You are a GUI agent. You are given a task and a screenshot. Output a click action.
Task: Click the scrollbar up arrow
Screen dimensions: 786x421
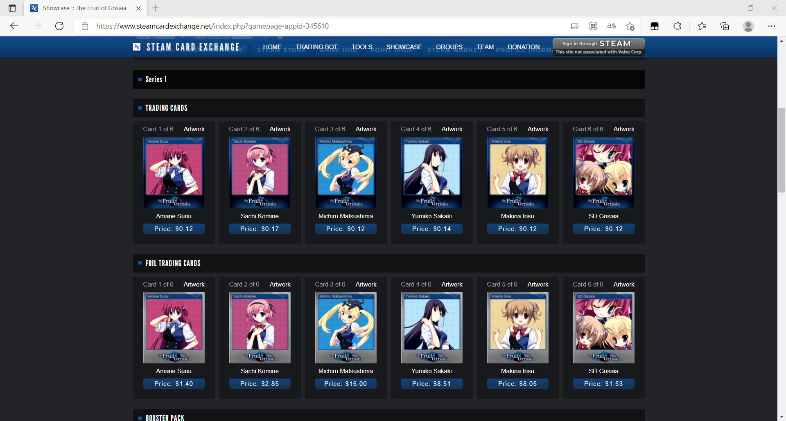pyautogui.click(x=781, y=41)
